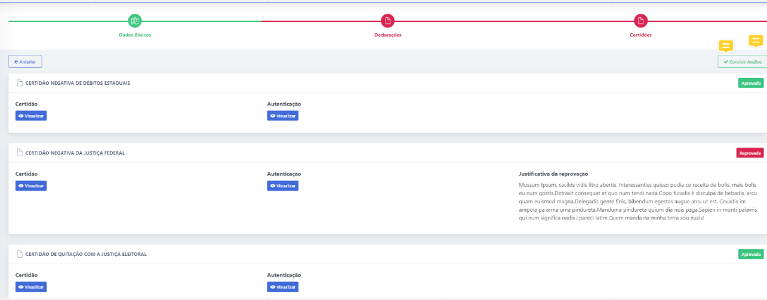View Certidão of Débitos Estaduais

coord(31,116)
